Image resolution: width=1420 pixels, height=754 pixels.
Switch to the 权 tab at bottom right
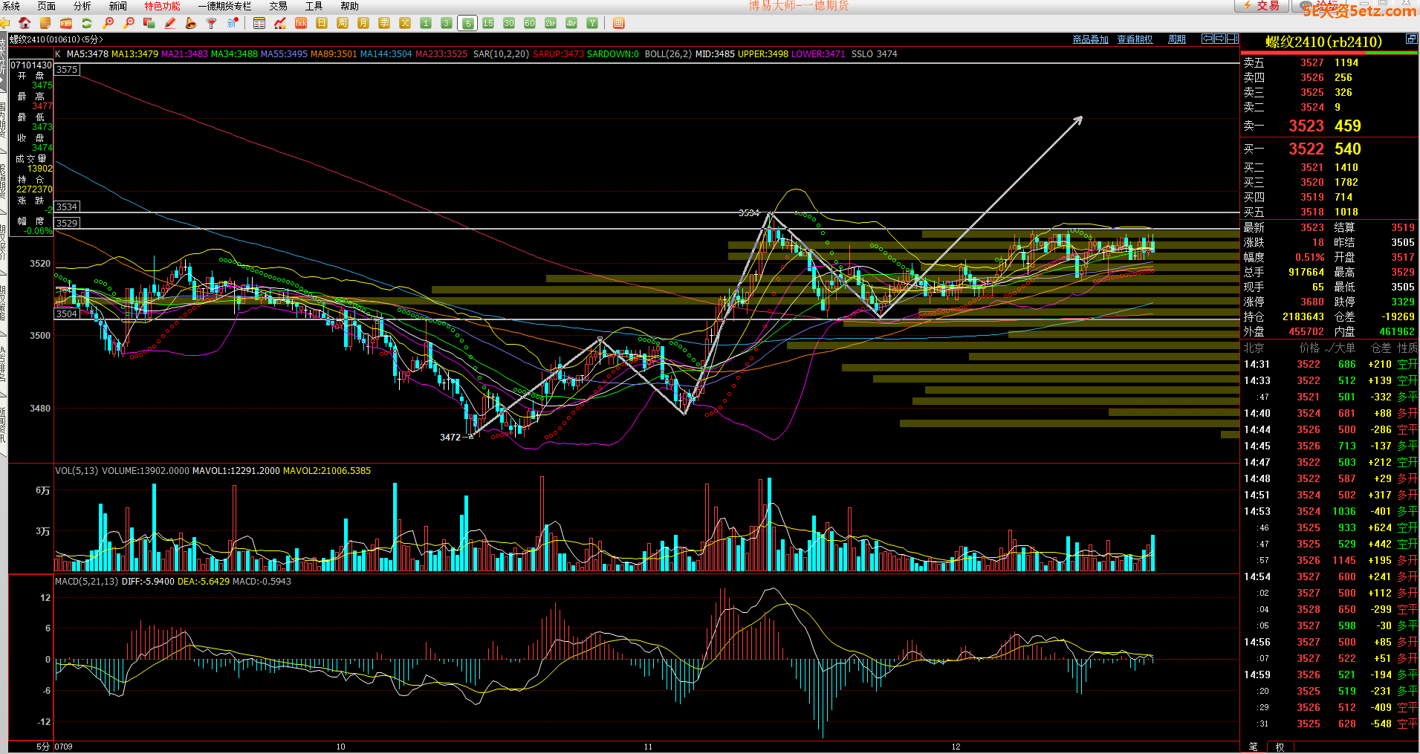[x=1280, y=747]
